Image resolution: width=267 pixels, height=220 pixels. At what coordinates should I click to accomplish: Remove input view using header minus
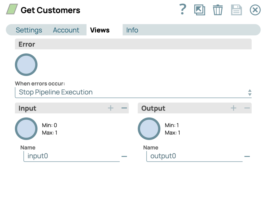(124, 108)
